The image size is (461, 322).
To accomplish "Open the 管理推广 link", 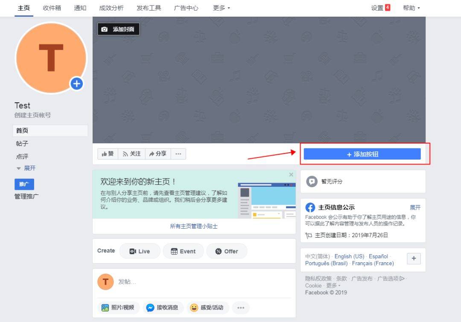I will [26, 196].
